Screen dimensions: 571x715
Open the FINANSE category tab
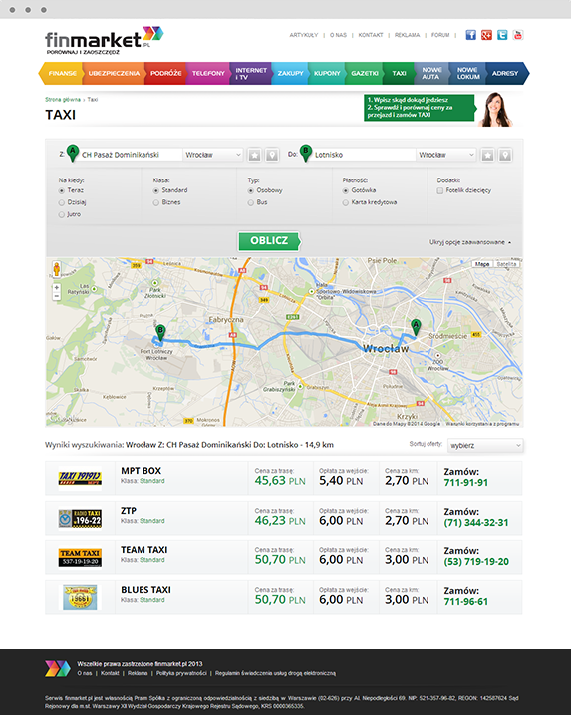point(61,73)
